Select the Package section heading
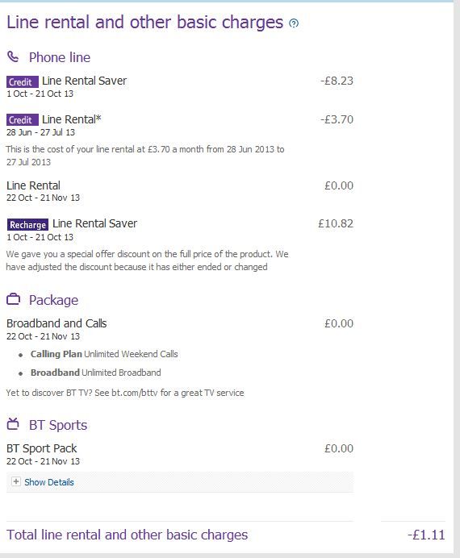 [x=53, y=300]
